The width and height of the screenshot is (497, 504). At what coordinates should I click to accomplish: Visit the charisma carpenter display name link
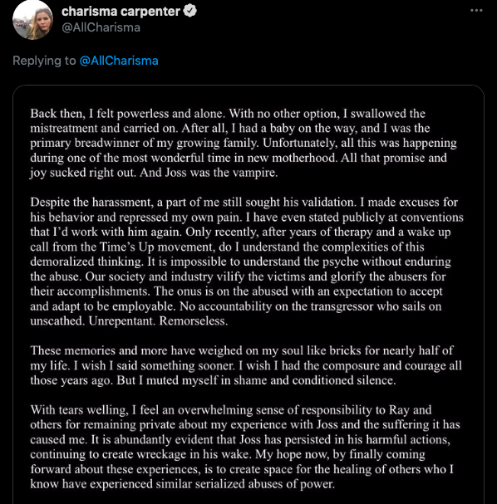121,12
